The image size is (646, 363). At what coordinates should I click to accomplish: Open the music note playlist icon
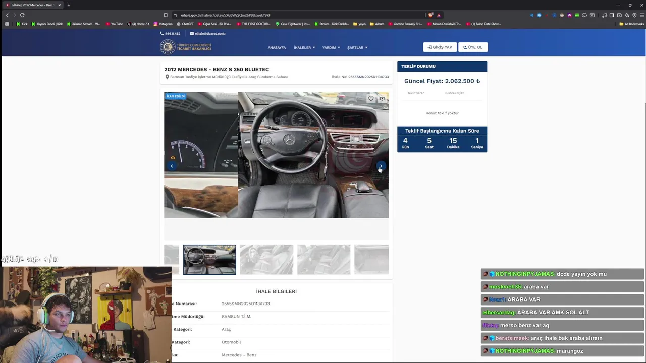click(x=605, y=15)
